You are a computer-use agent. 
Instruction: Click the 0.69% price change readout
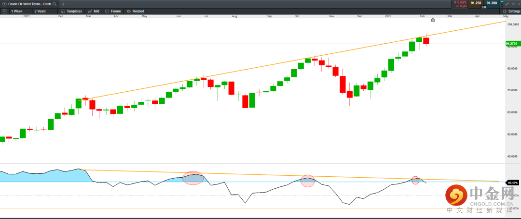[460, 2]
